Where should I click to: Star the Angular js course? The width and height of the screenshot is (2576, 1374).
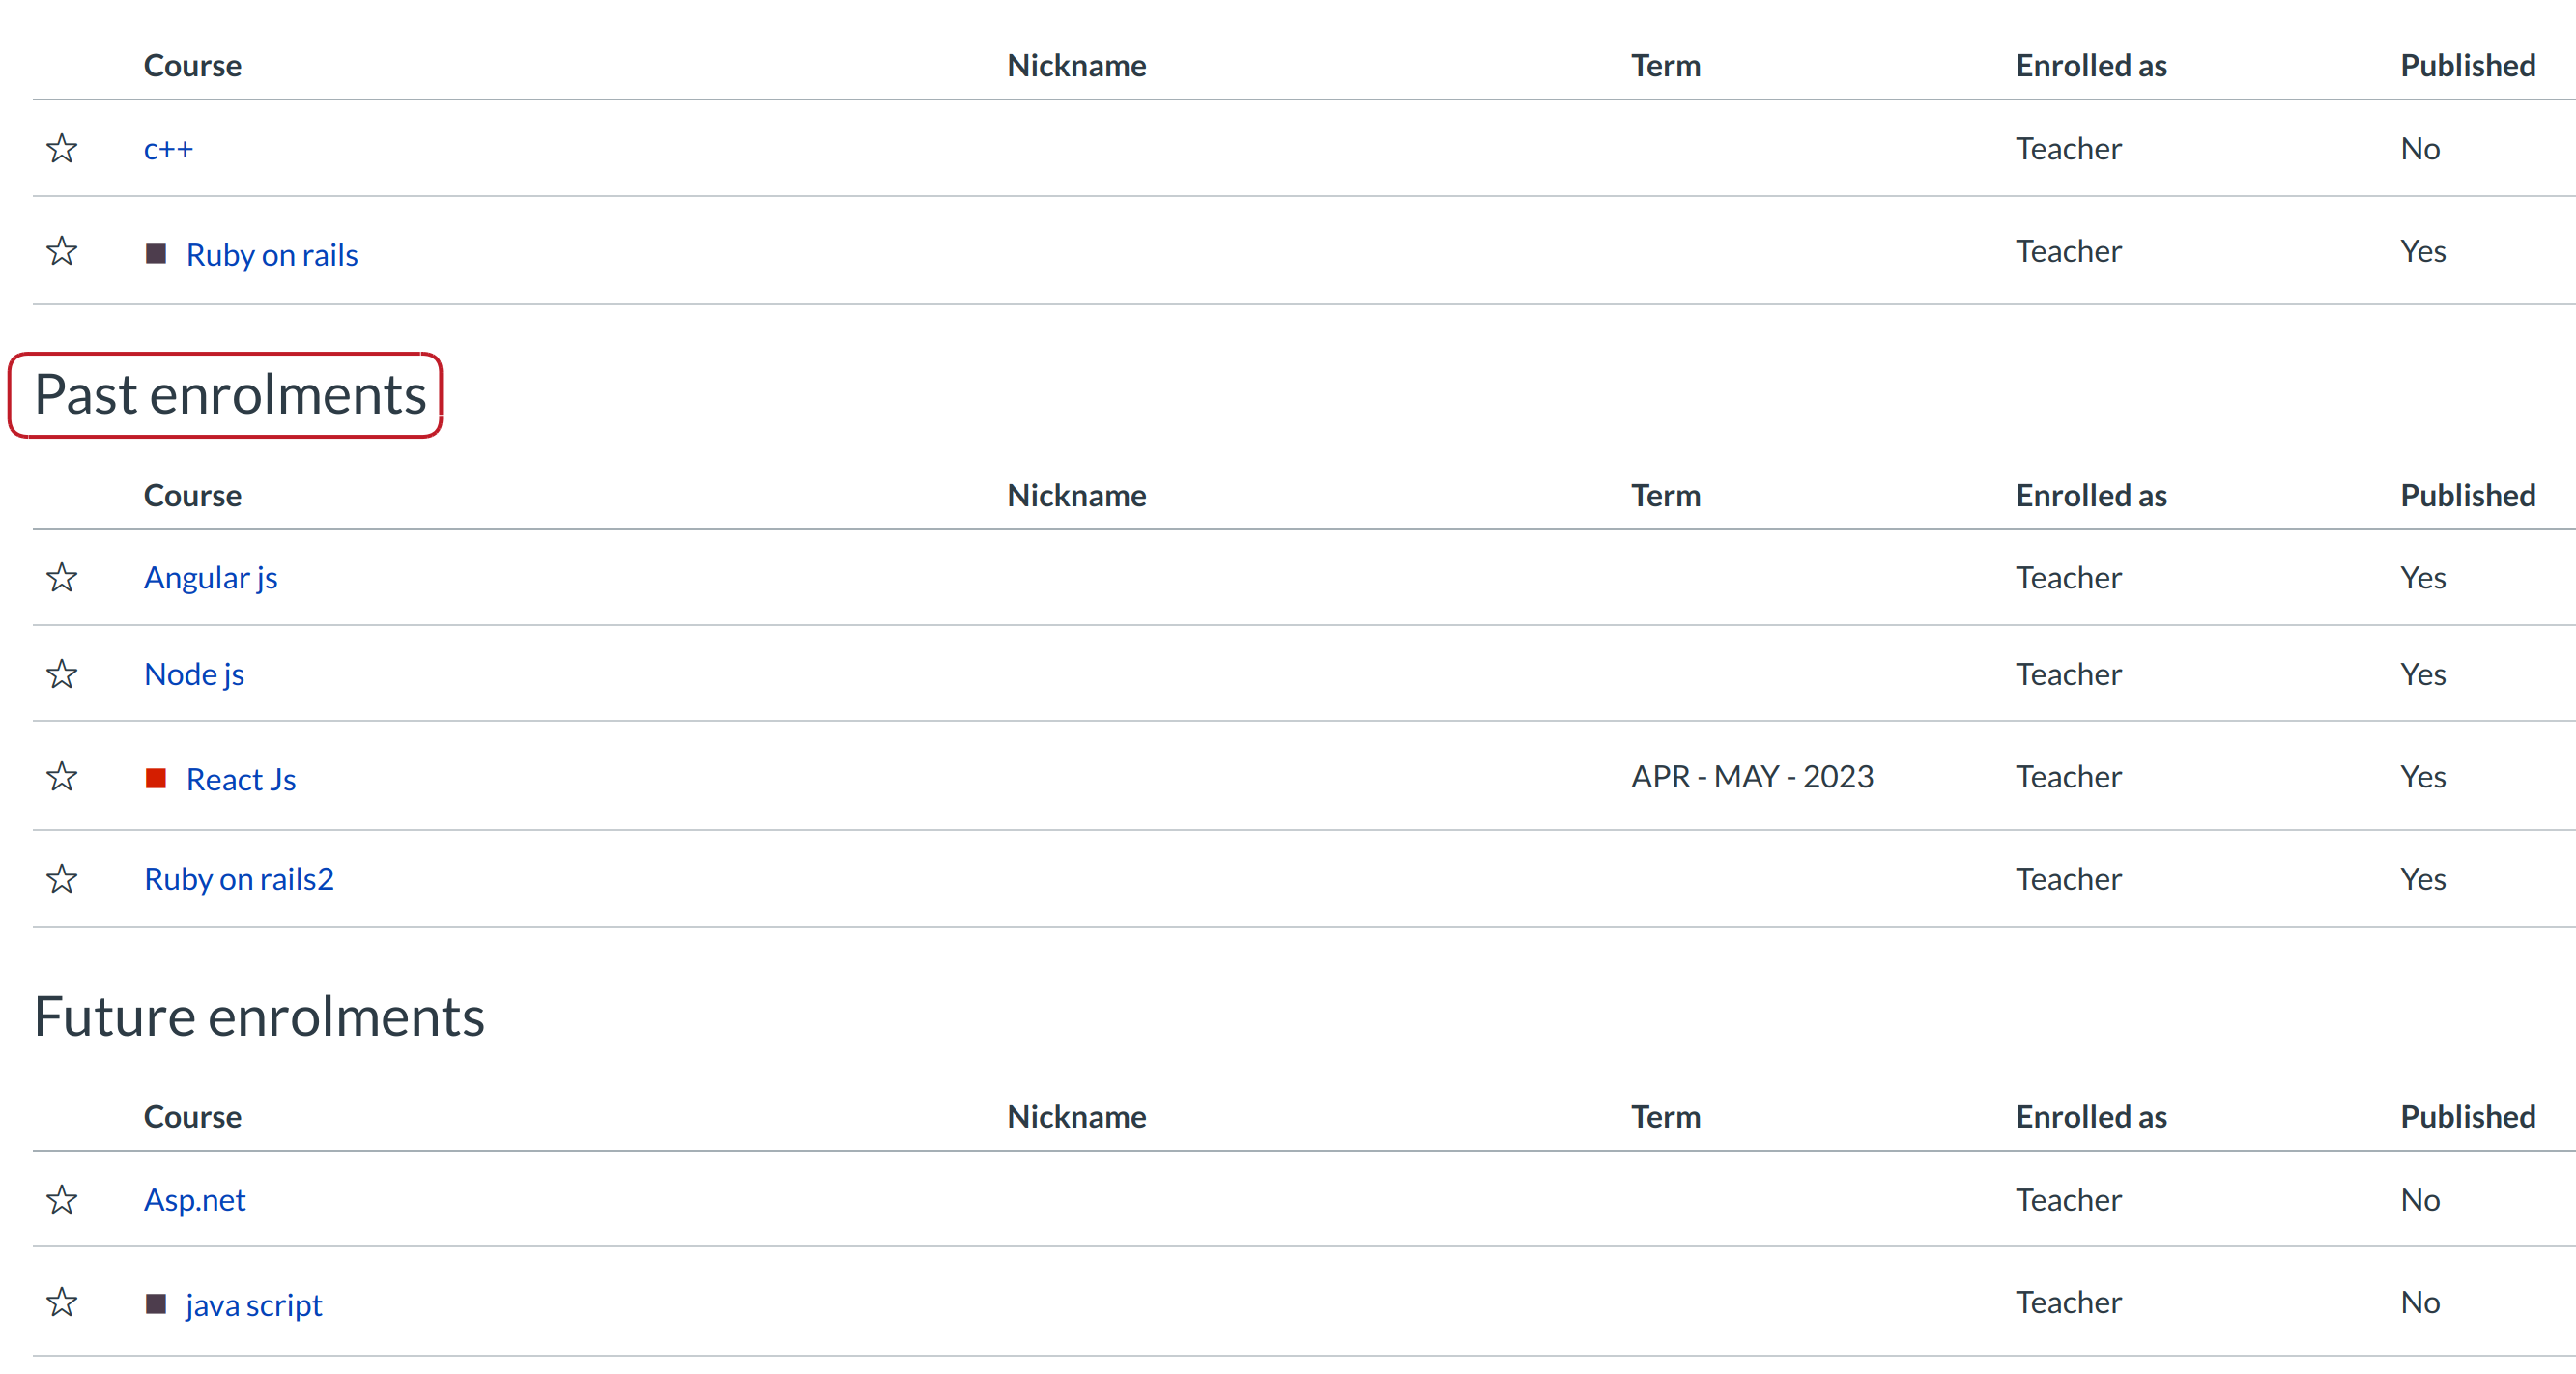pos(62,577)
